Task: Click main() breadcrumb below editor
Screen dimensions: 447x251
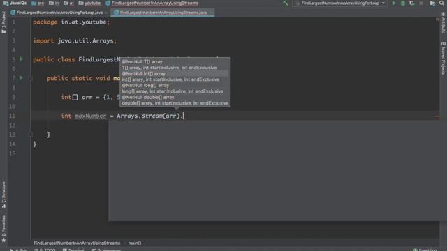Action: point(135,243)
